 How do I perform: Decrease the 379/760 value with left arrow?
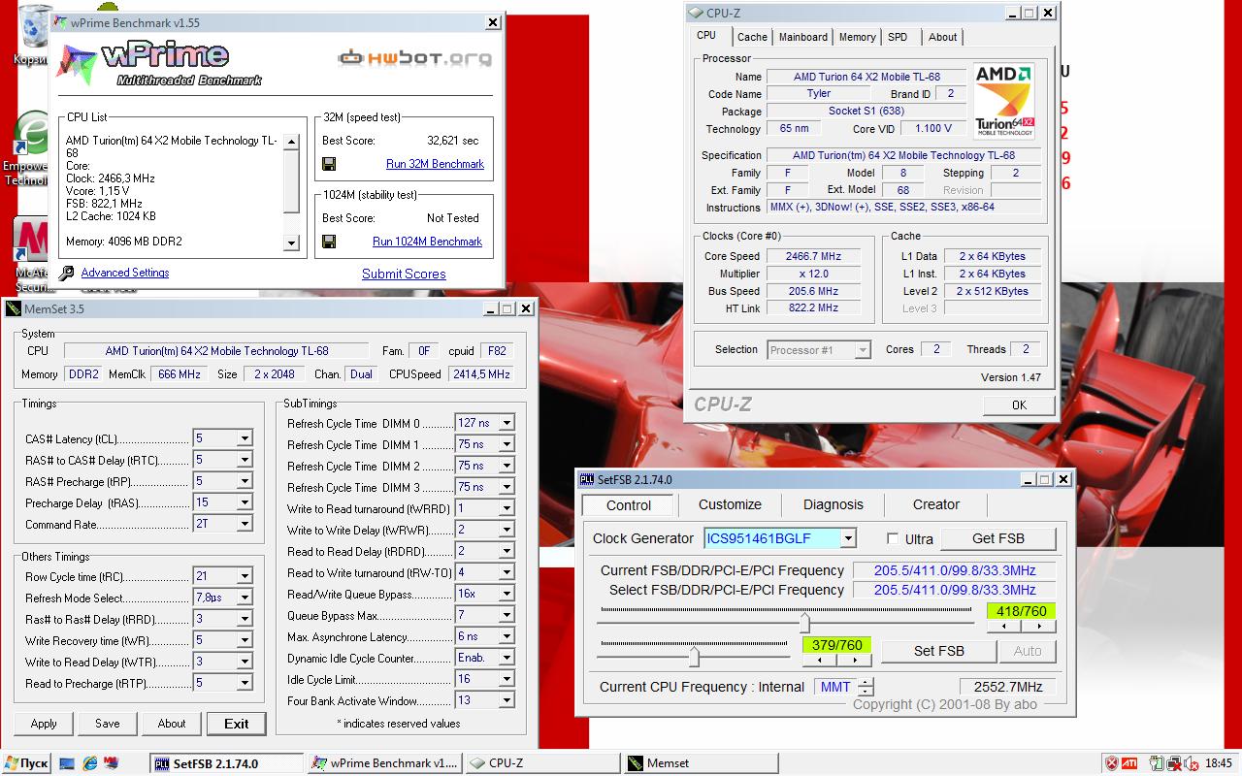point(819,661)
